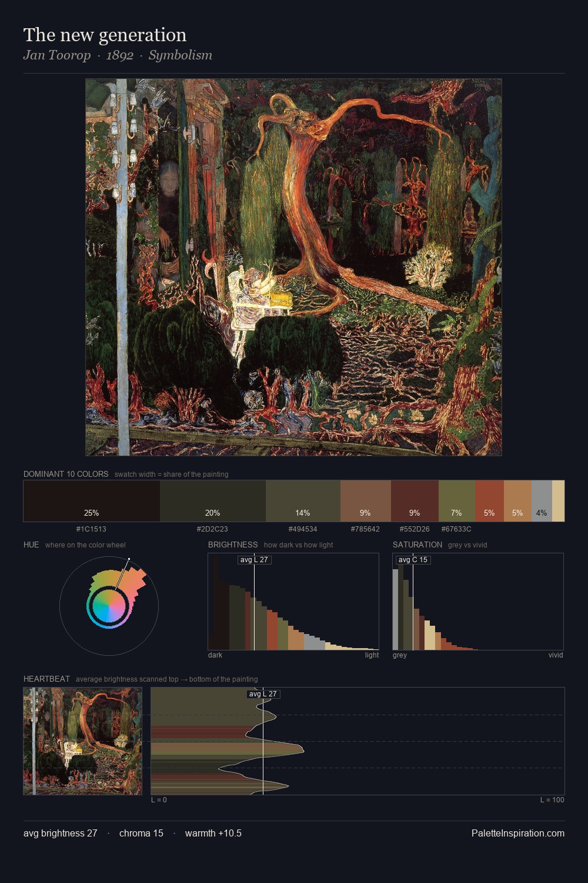
Task: Click the artist name Jan Toorop
Action: pyautogui.click(x=57, y=55)
